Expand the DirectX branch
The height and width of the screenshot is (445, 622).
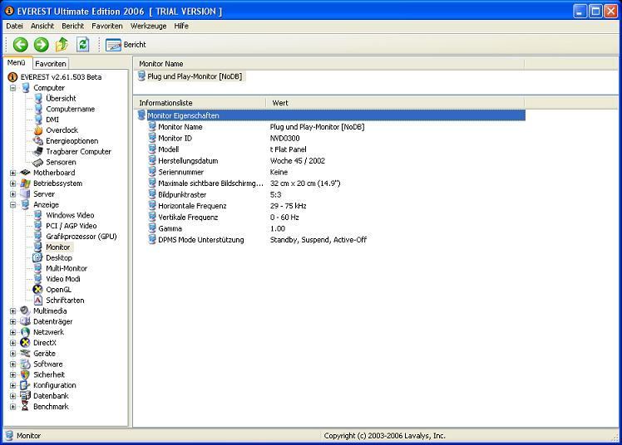[x=13, y=343]
